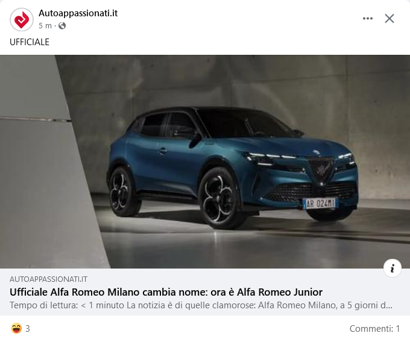Click the public globe privacy icon
Image resolution: width=410 pixels, height=339 pixels.
tap(62, 26)
